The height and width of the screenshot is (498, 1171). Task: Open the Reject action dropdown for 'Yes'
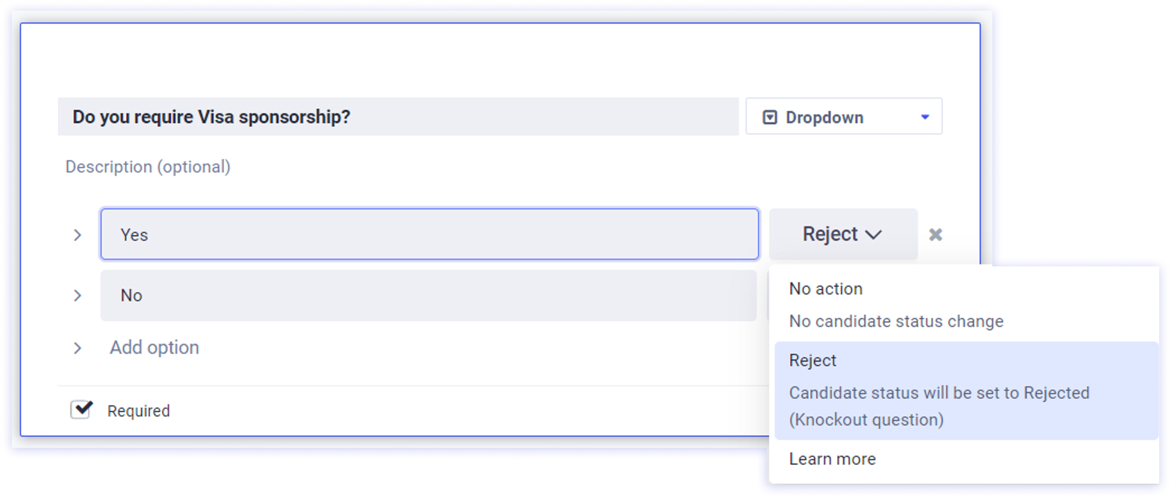842,235
